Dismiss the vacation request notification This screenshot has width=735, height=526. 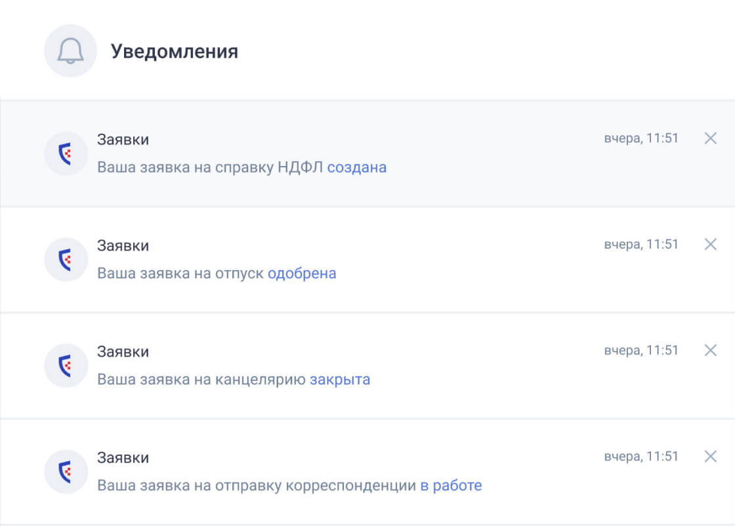[x=710, y=244]
